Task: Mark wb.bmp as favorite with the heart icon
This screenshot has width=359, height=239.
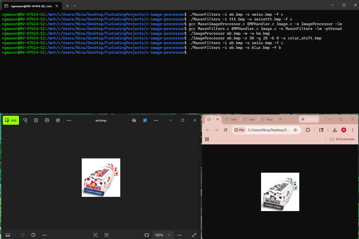Action: (22, 235)
